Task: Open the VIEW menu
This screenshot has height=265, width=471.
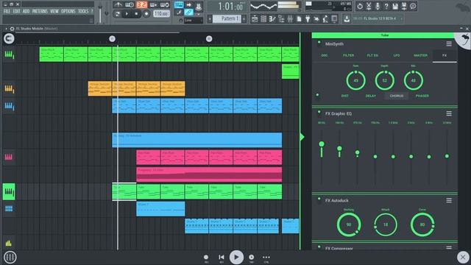Action: [x=54, y=12]
